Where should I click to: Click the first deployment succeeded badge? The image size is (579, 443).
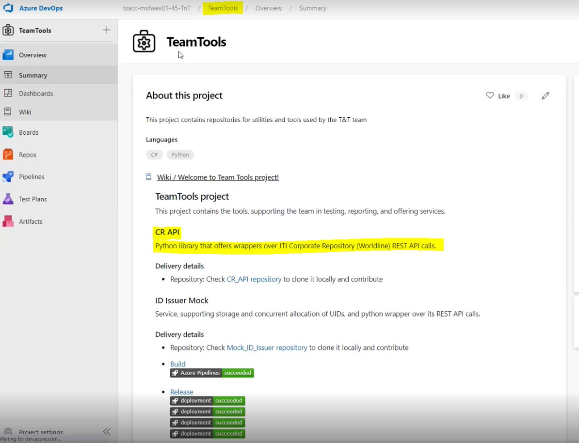[x=208, y=400]
